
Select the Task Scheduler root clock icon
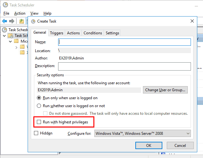(x=4, y=30)
